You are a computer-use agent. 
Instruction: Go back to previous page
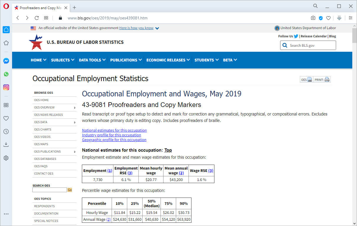(x=18, y=18)
